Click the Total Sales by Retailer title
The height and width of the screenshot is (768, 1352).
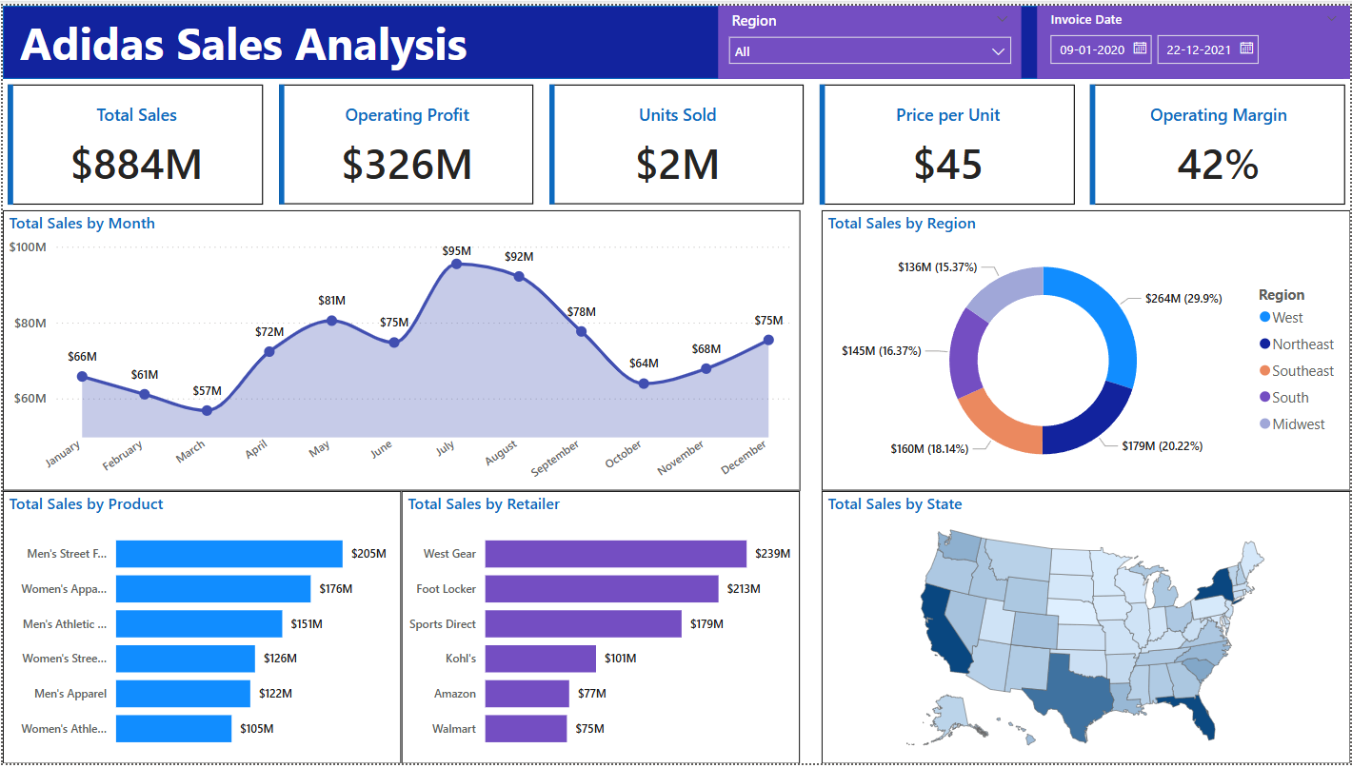(x=484, y=504)
